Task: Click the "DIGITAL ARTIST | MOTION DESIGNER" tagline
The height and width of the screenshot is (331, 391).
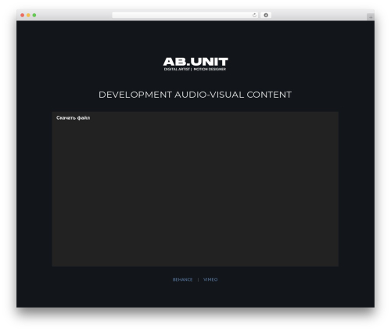Action: pyautogui.click(x=195, y=69)
